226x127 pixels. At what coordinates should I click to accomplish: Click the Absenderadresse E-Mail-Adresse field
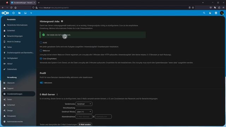point(84,116)
